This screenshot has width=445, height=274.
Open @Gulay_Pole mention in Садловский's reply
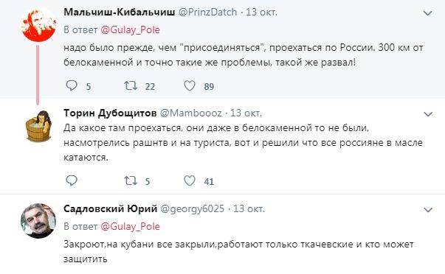point(131,226)
